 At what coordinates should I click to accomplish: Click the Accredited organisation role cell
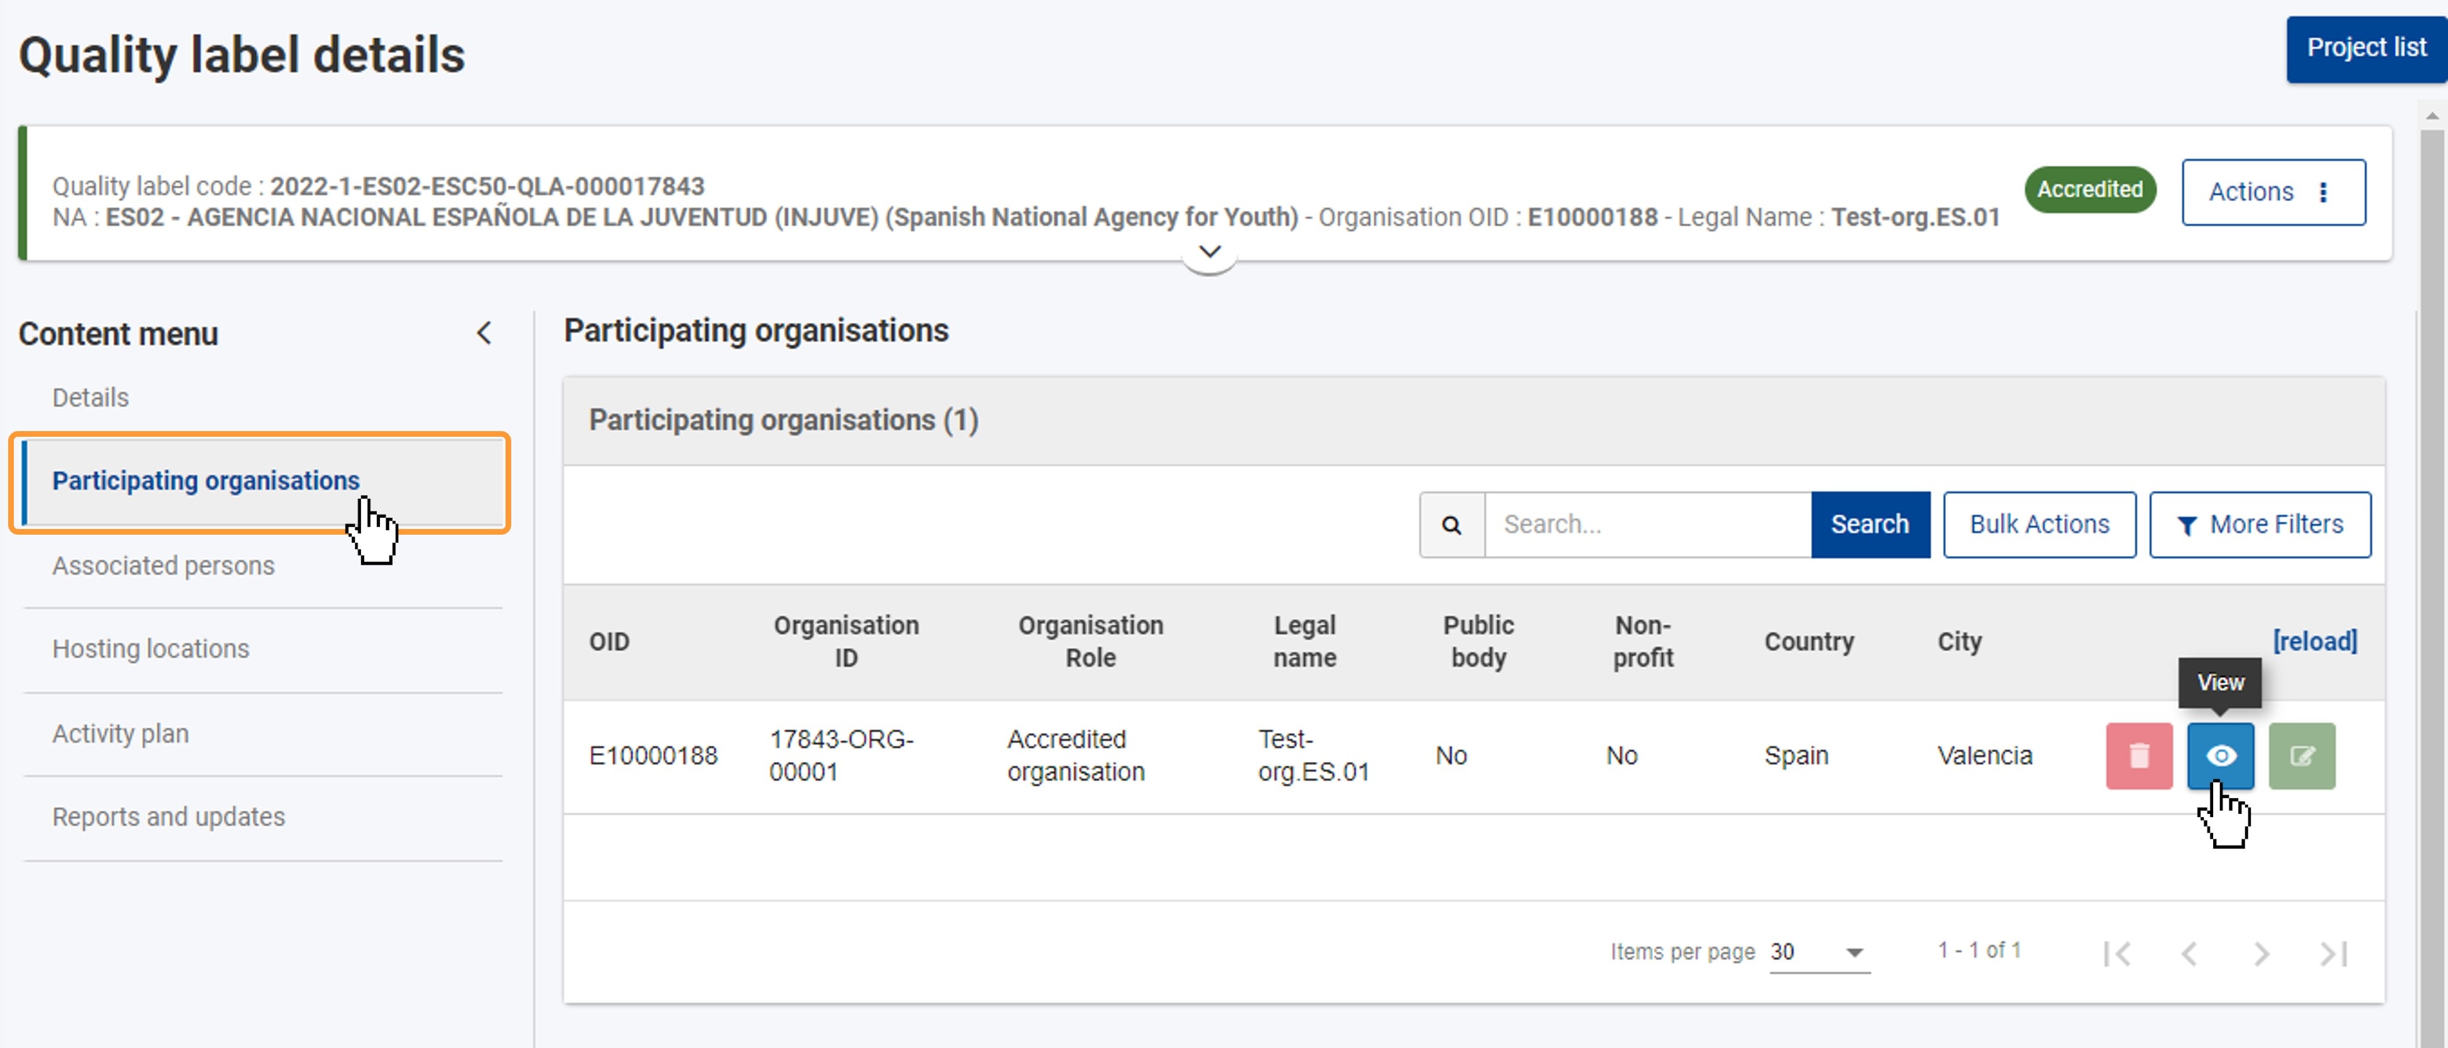[x=1076, y=756]
